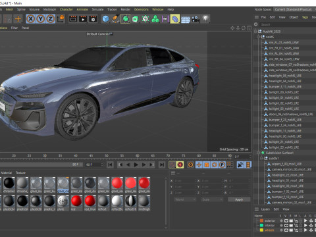Select the plate material thumbnail
Screen dimensions: 316x237
tap(63, 201)
